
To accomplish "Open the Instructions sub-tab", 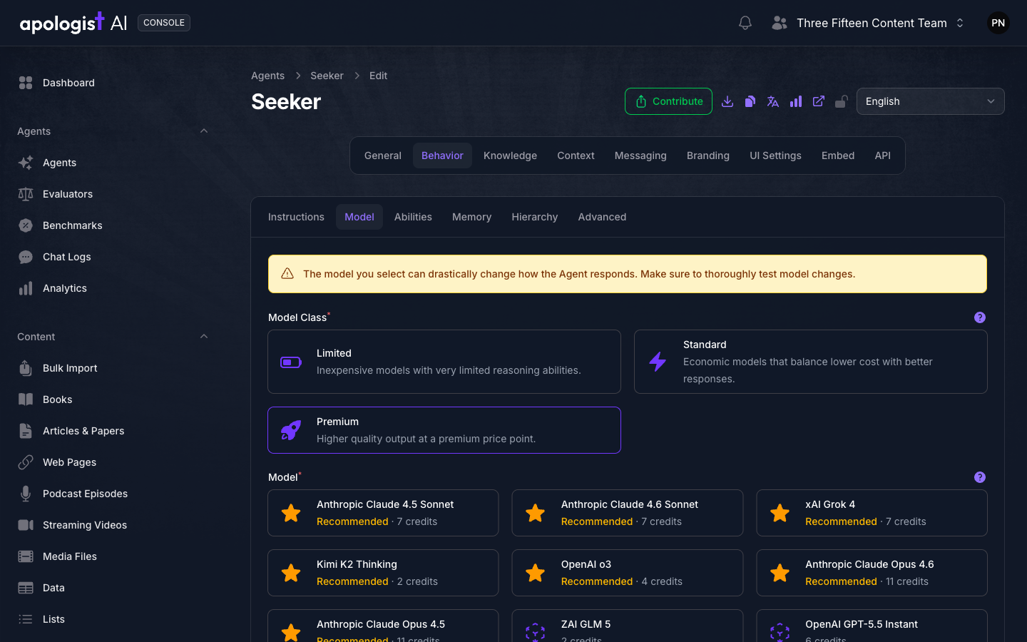I will click(296, 217).
